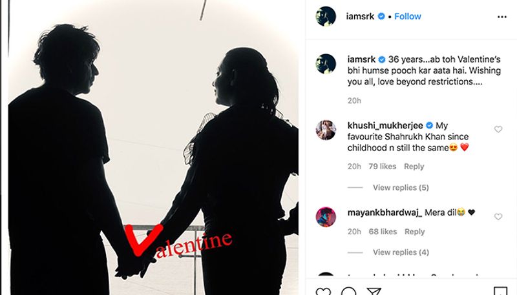View the 68 likes list

coord(383,232)
